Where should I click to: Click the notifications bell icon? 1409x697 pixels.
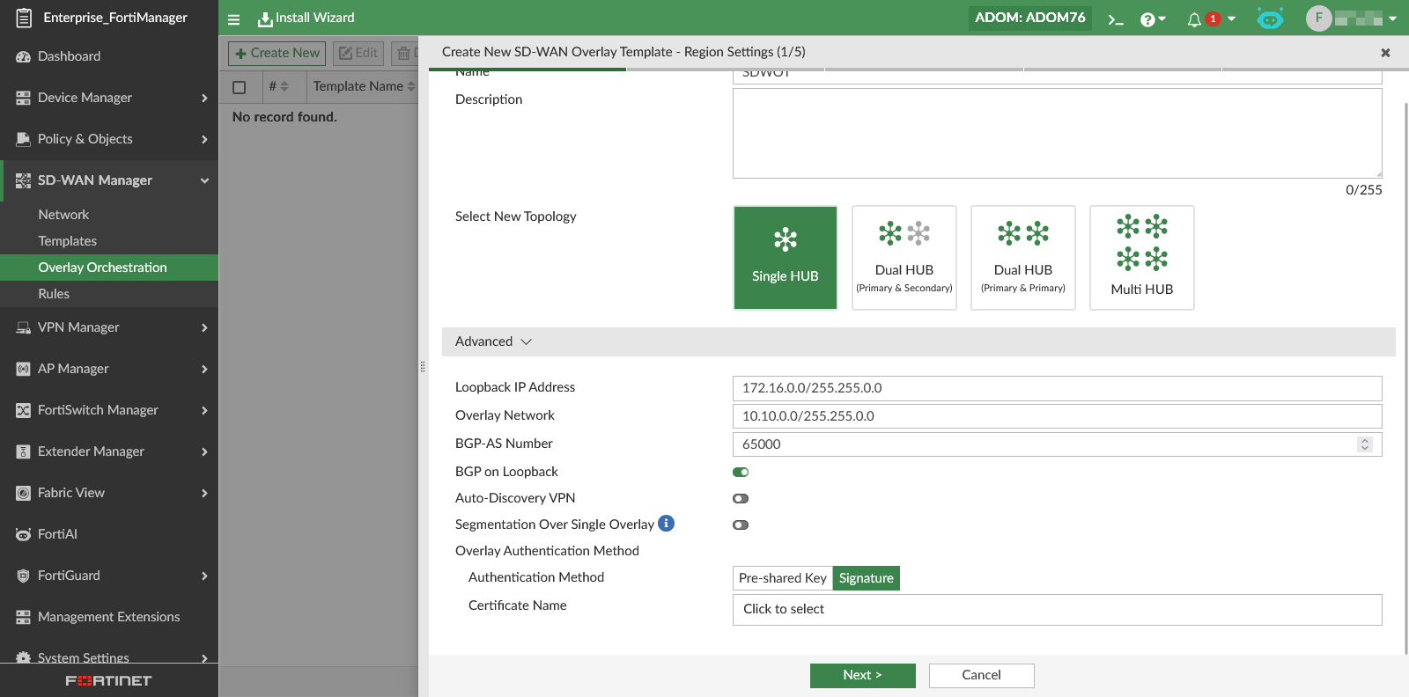point(1194,19)
